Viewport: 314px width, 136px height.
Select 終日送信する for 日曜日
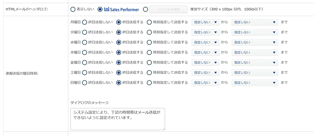119,83
